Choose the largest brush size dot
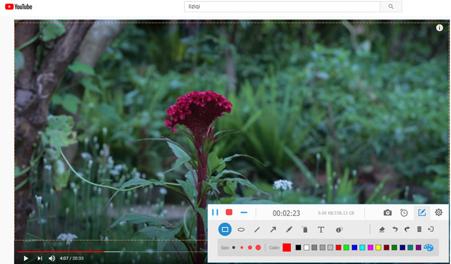This screenshot has height=264, width=451. click(258, 247)
